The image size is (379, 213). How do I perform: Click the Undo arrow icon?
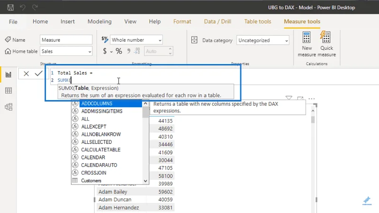point(23,8)
